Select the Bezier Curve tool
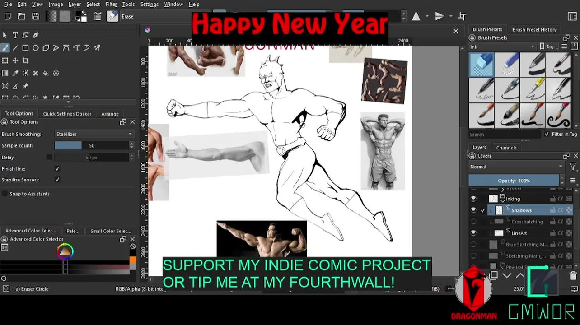The image size is (580, 325). click(66, 47)
